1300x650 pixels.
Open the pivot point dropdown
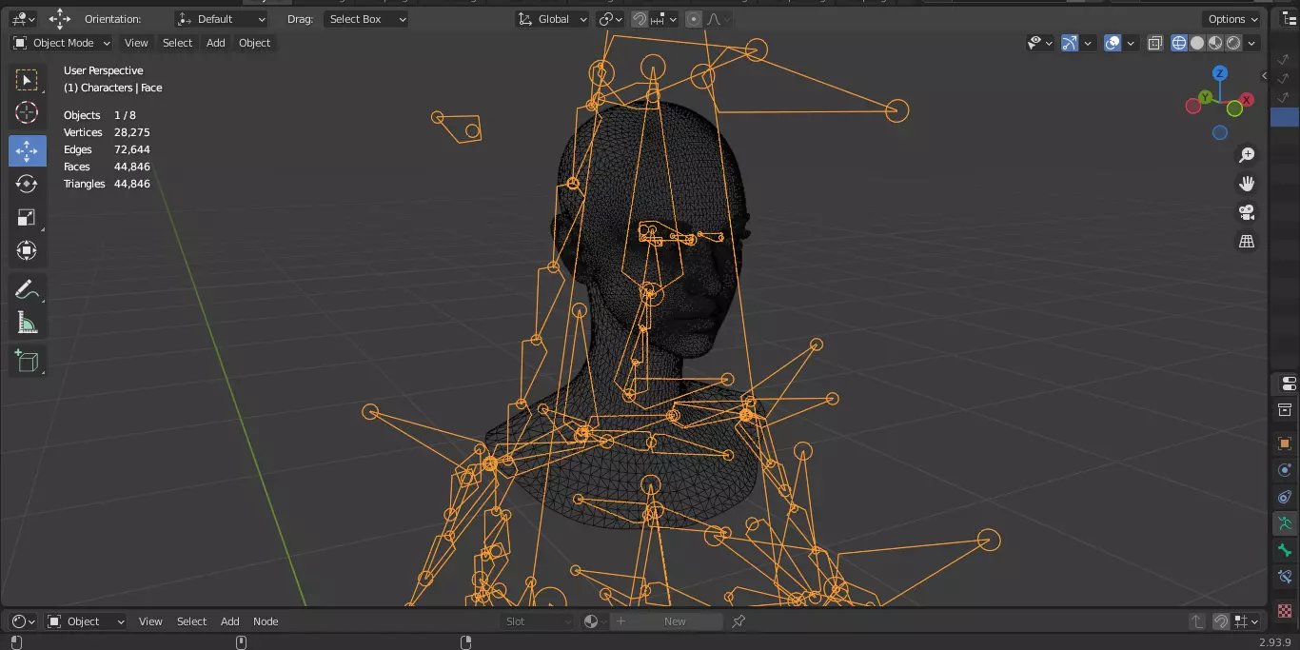[x=610, y=19]
